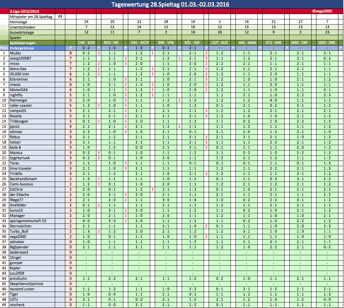Select player name 20.000 Volt

tap(19, 74)
